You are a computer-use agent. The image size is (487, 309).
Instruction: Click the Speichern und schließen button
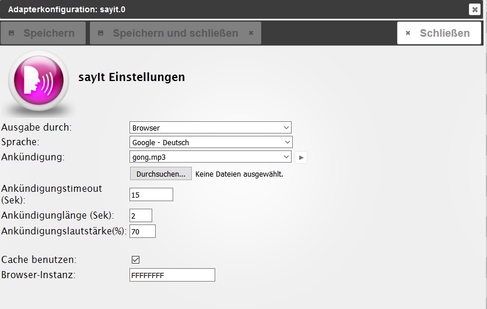click(x=175, y=33)
